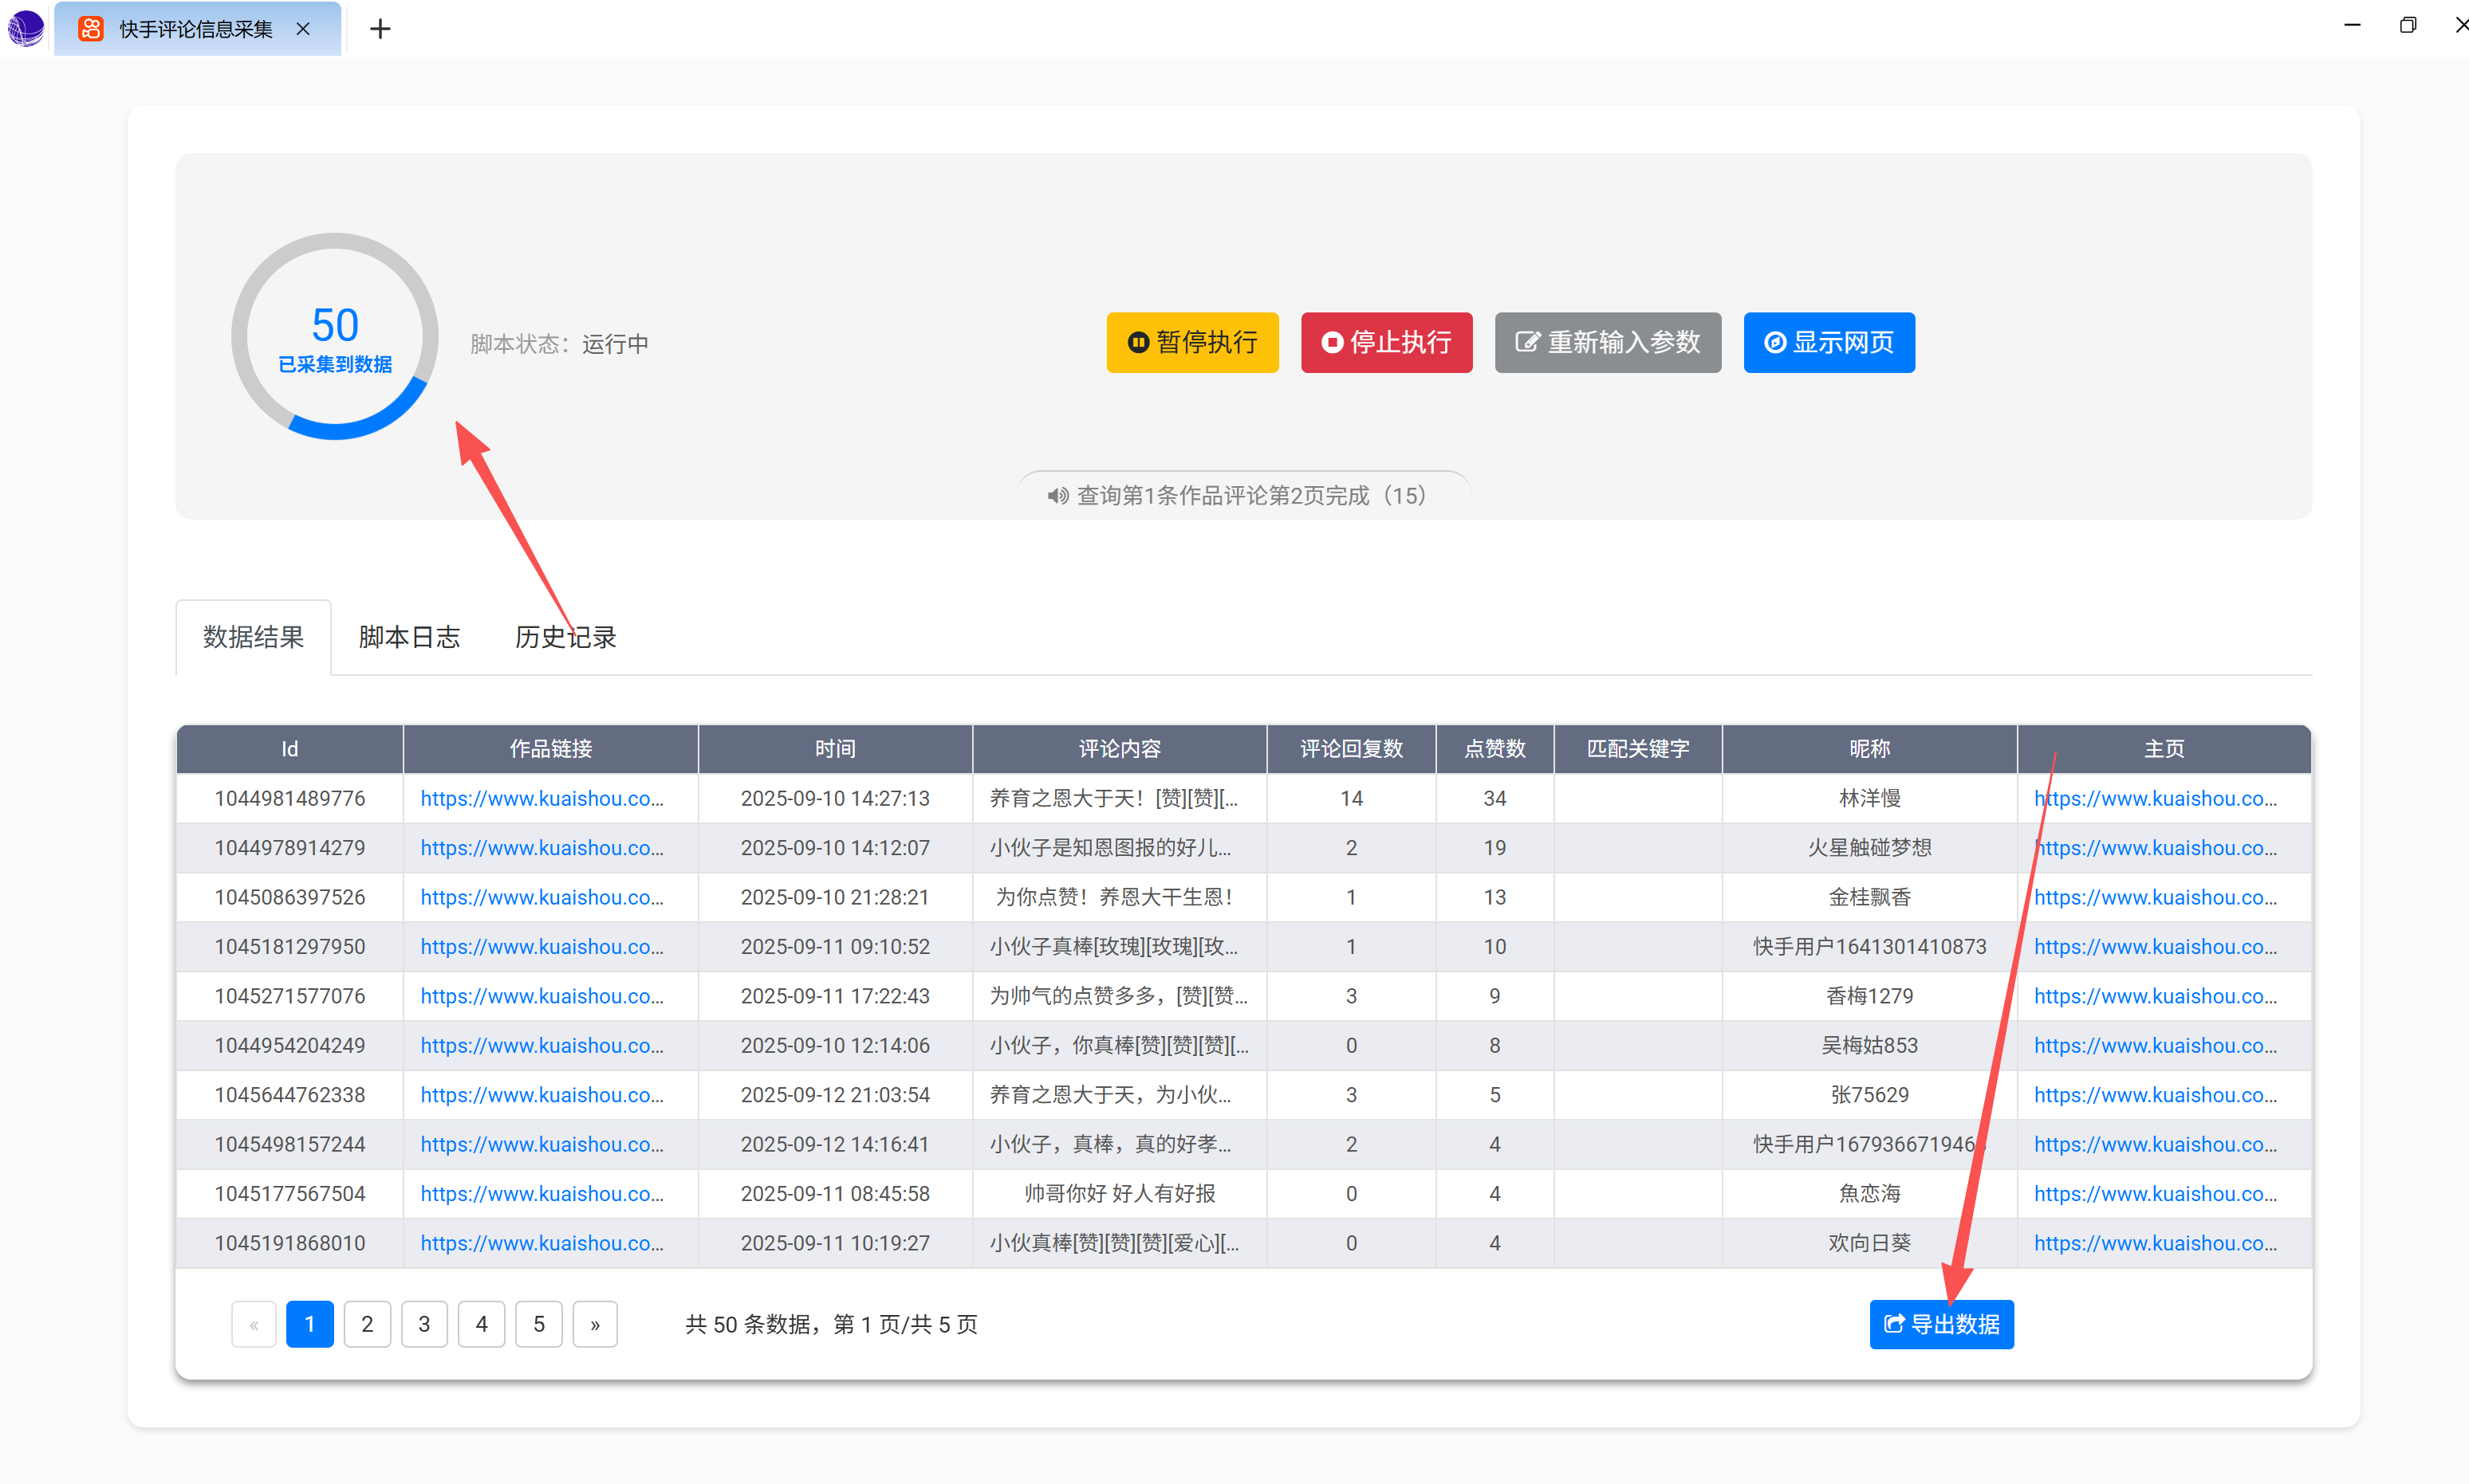Open 作品链接 for row 1045177567504
Viewport: 2469px width, 1484px height.
click(542, 1194)
